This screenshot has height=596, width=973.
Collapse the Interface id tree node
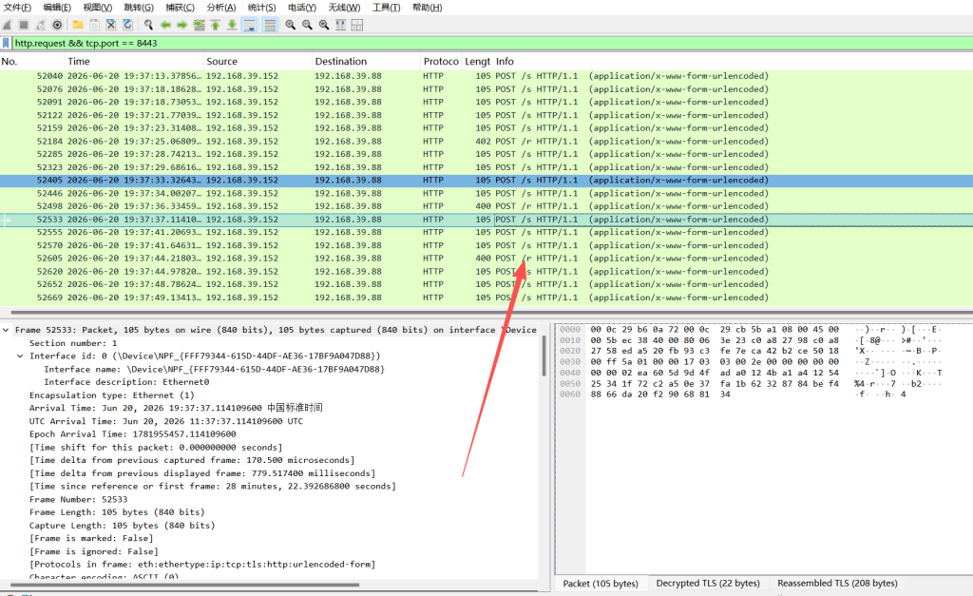pos(20,356)
